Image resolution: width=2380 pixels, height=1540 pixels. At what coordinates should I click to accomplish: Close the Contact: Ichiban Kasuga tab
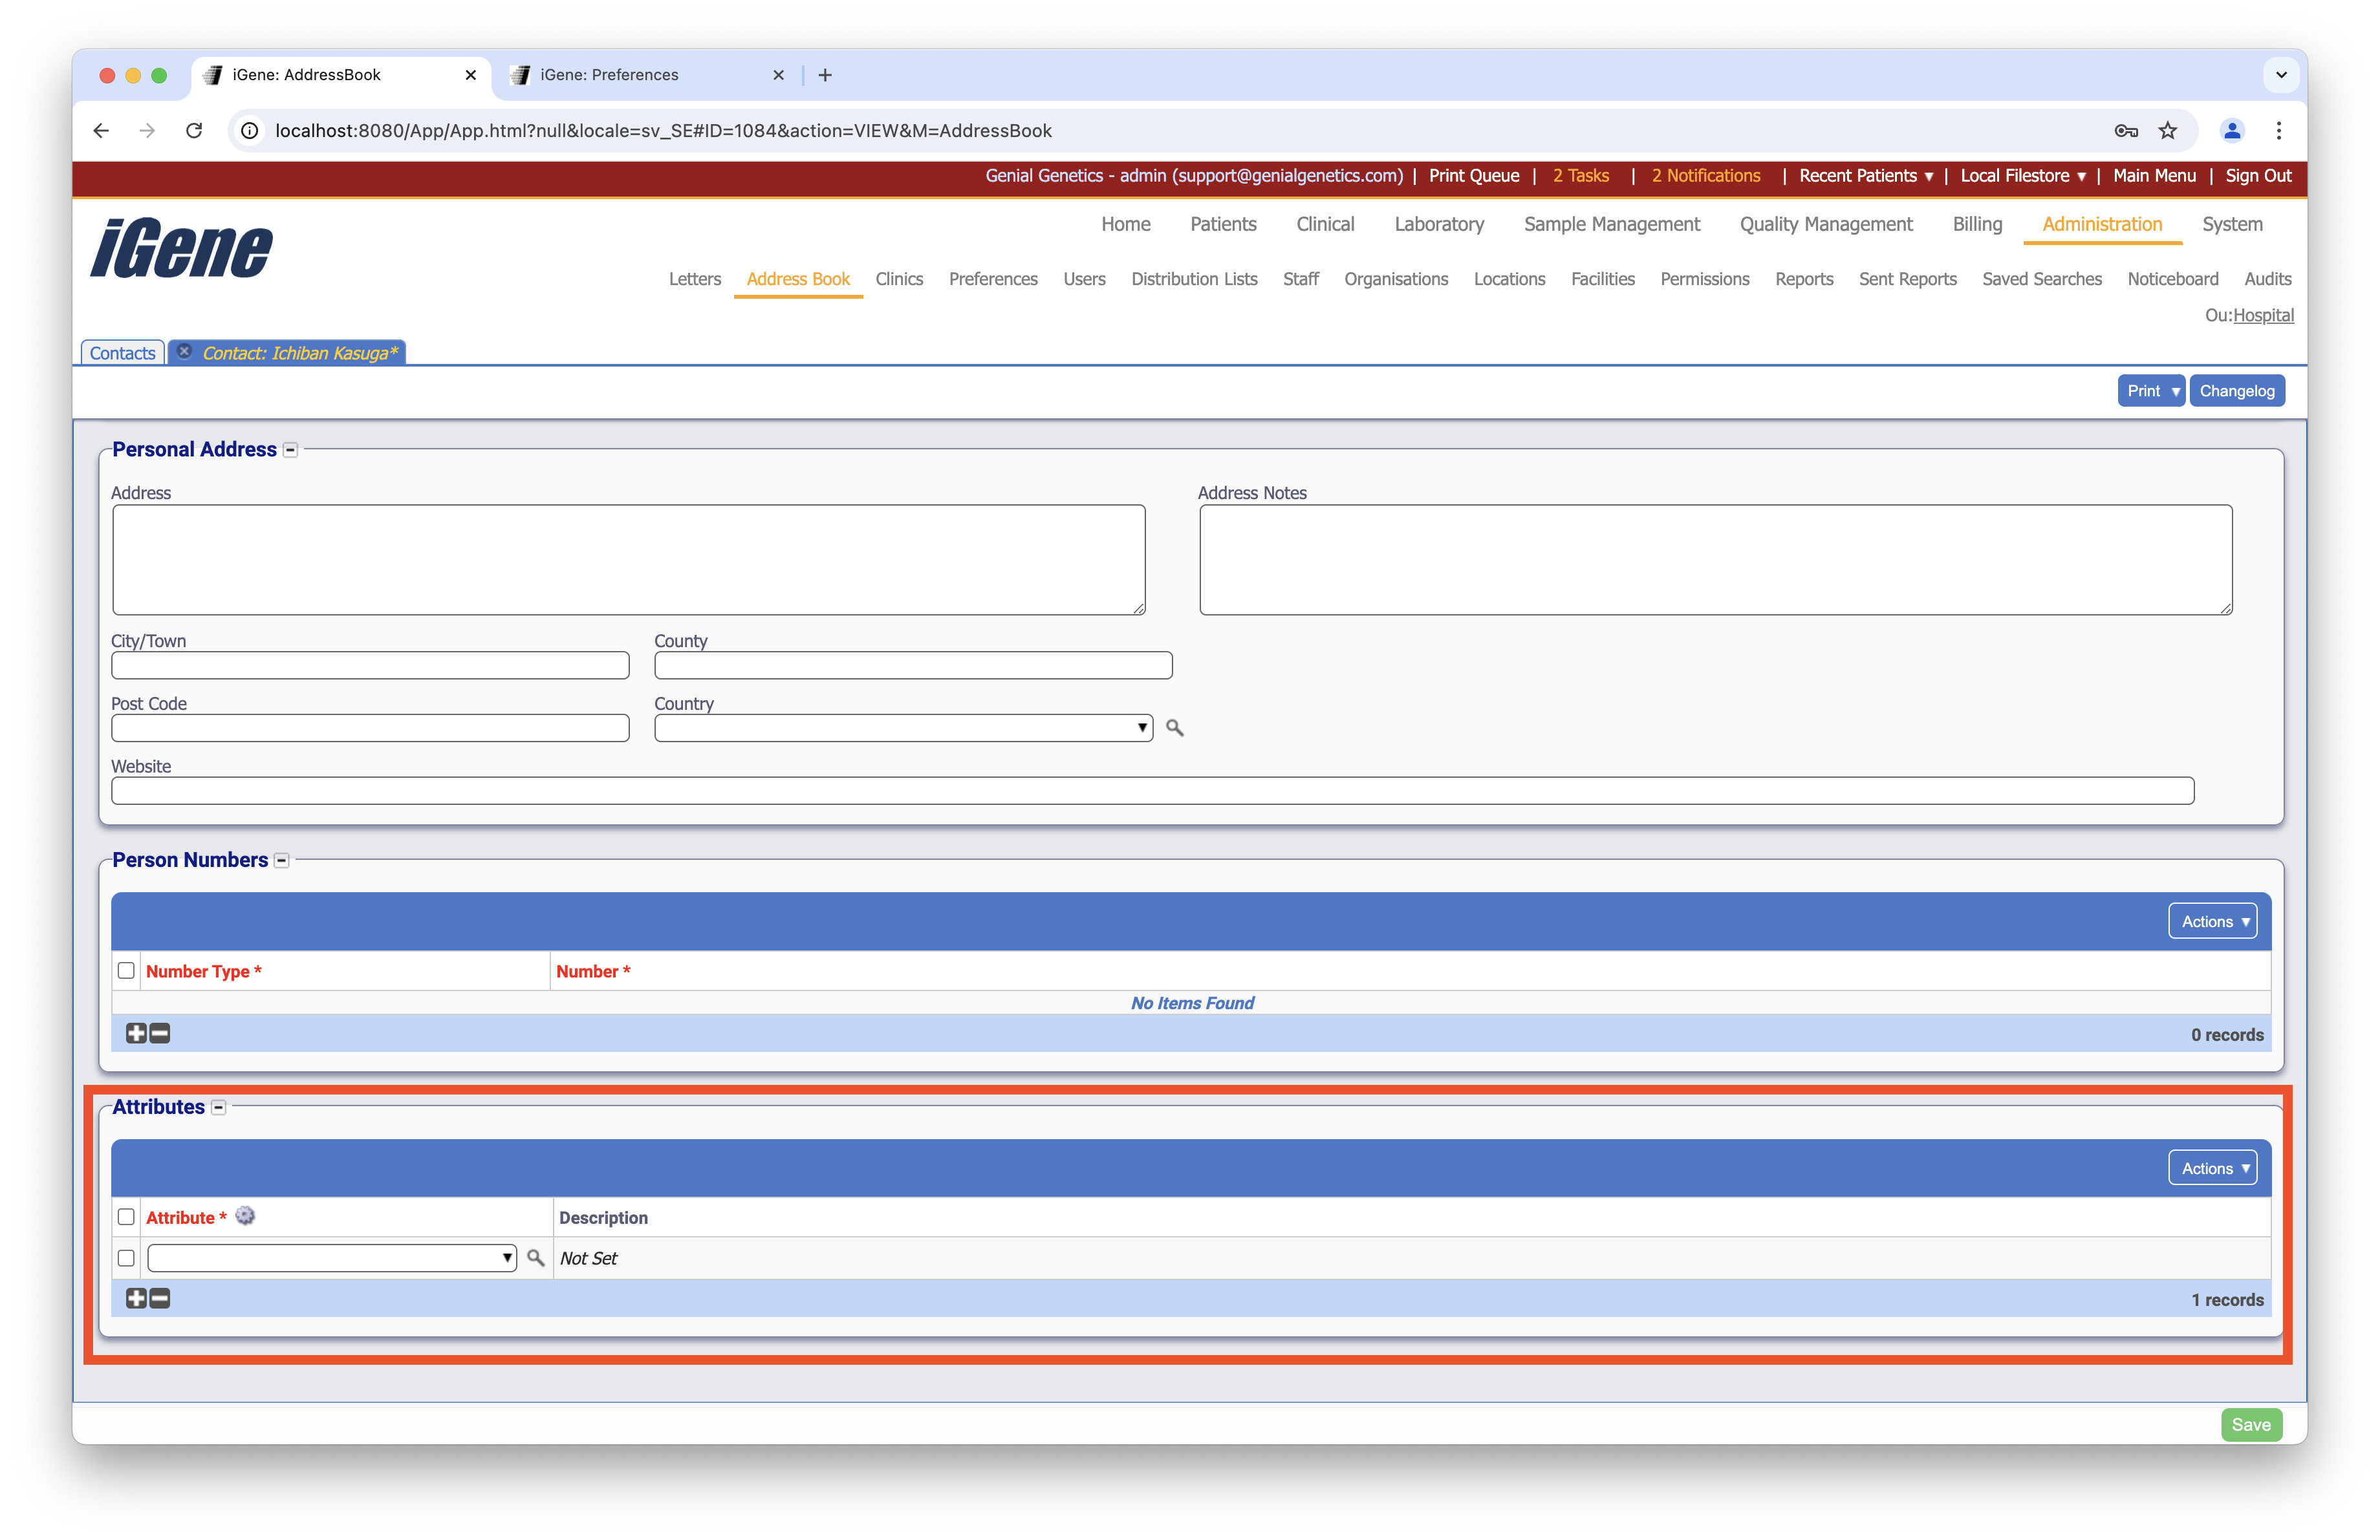tap(185, 352)
